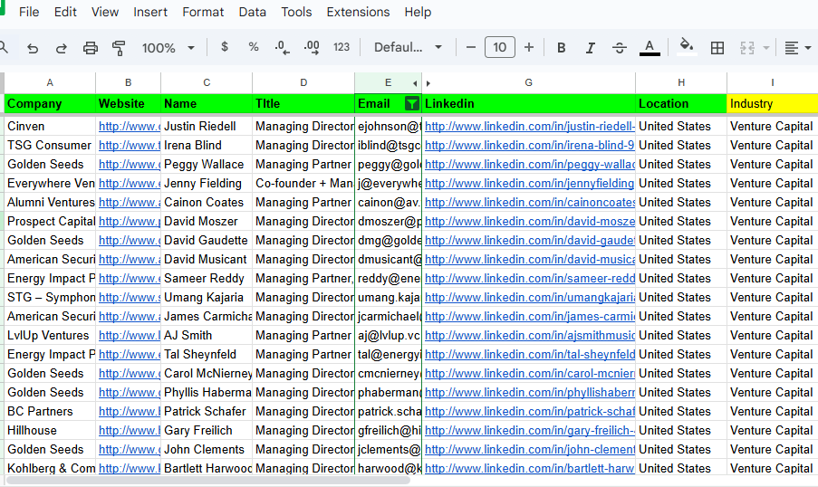The height and width of the screenshot is (487, 818).
Task: Open Jenny Fielding's LinkedIn link
Action: pyautogui.click(x=530, y=184)
